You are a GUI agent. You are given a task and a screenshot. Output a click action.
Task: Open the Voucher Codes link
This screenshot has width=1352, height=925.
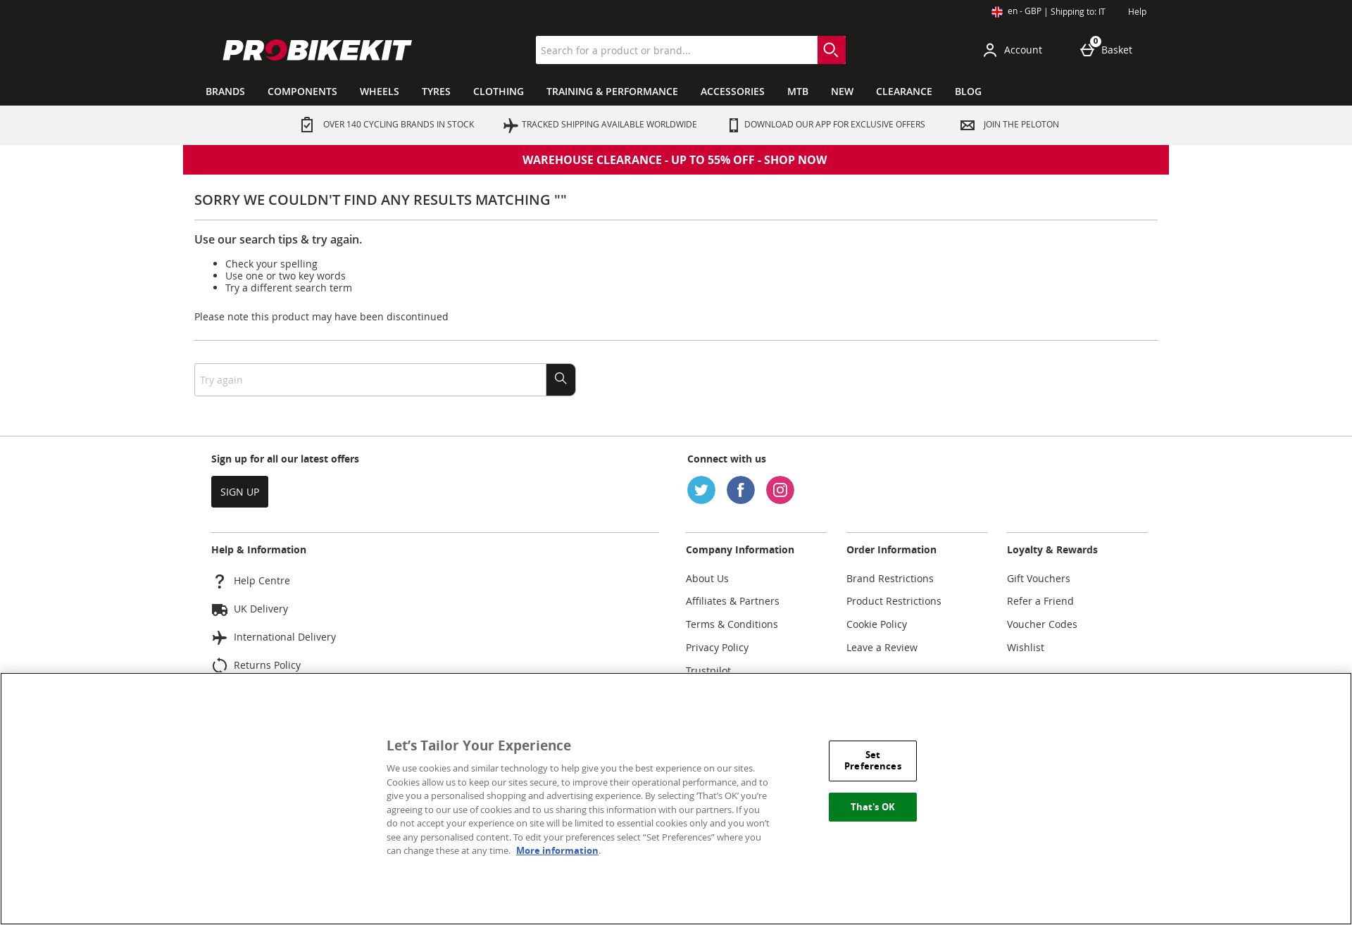pos(1042,624)
